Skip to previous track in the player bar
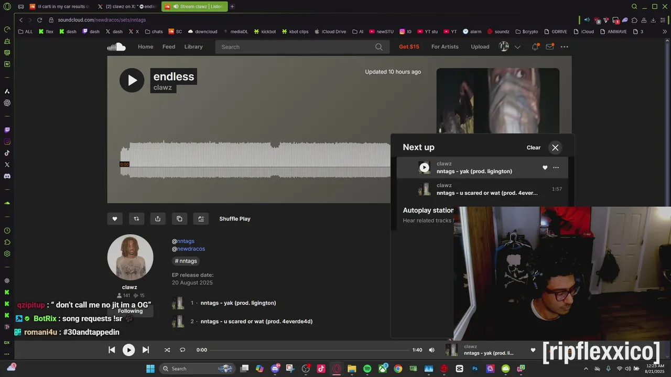671x377 pixels. click(112, 350)
